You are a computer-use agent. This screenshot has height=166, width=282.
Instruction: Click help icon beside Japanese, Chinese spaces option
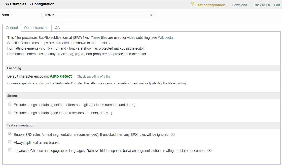click(209, 151)
